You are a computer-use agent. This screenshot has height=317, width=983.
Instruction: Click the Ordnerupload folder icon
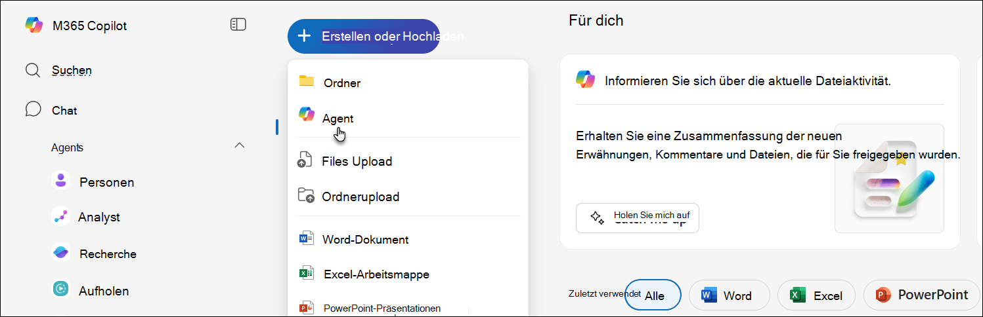306,195
